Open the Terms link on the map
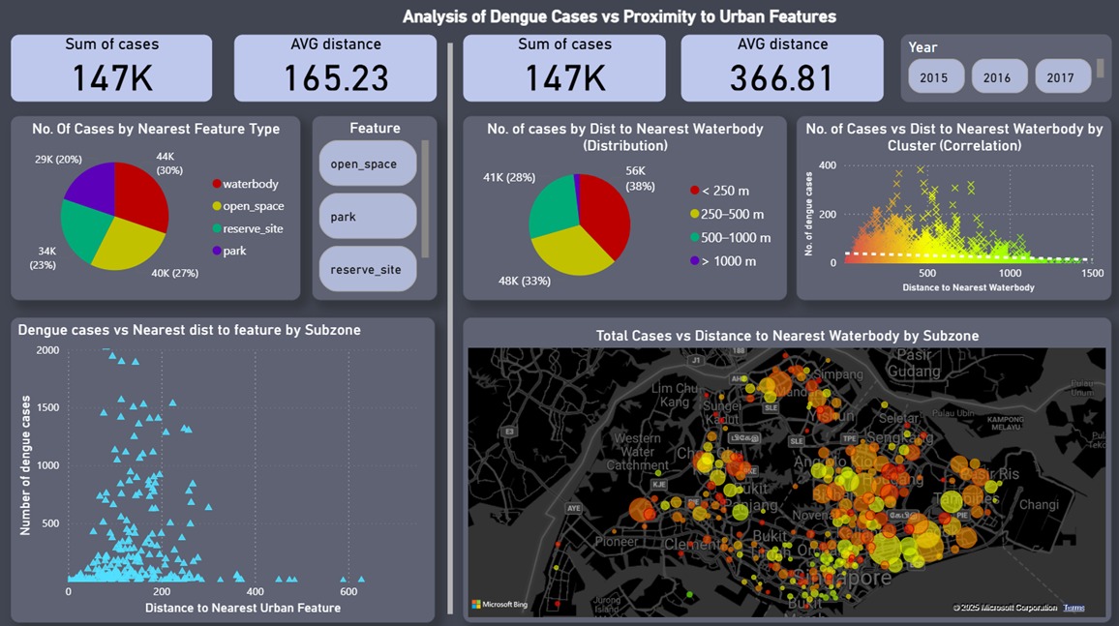Viewport: 1119px width, 626px height. [x=1074, y=608]
